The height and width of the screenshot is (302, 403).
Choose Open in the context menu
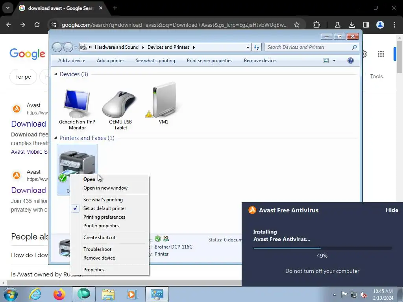[x=89, y=179]
